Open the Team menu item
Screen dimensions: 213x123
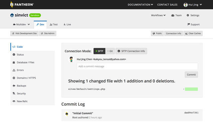176,15
